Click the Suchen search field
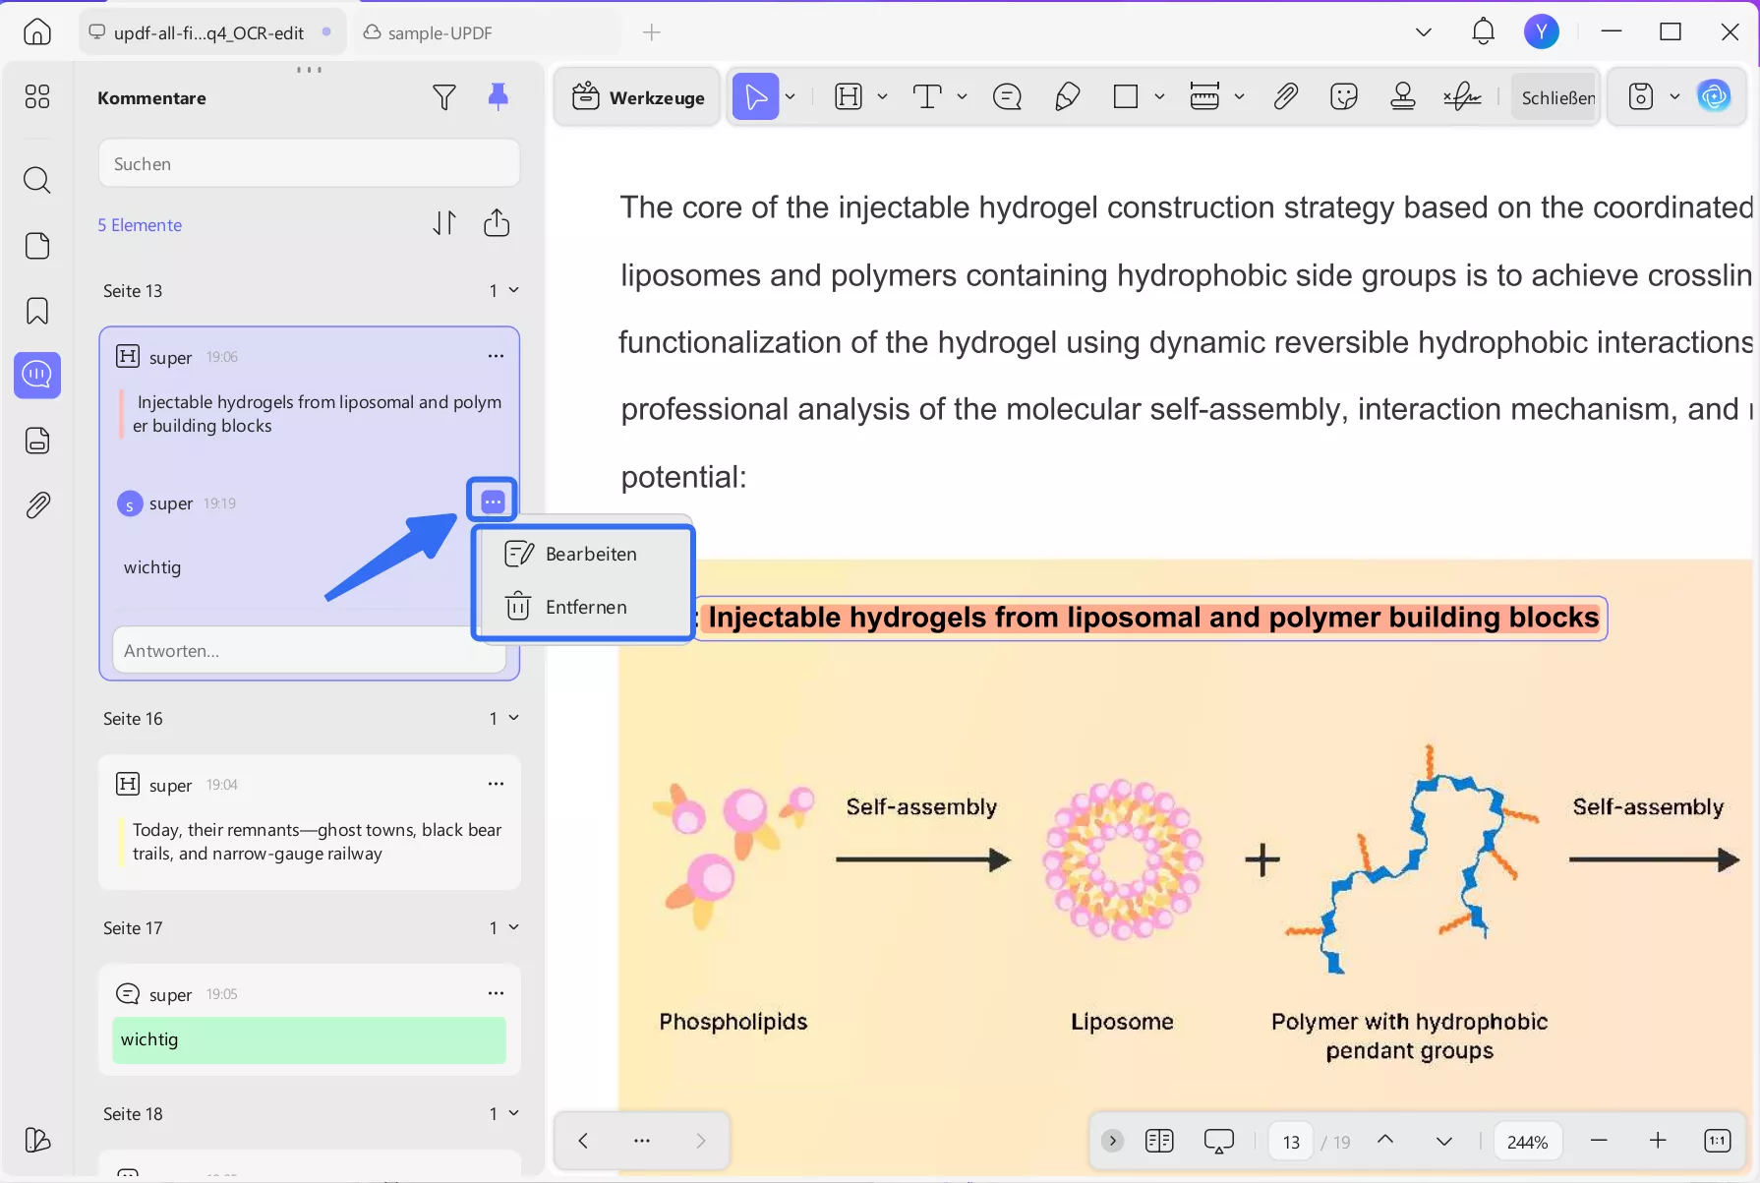The height and width of the screenshot is (1183, 1760). point(309,163)
